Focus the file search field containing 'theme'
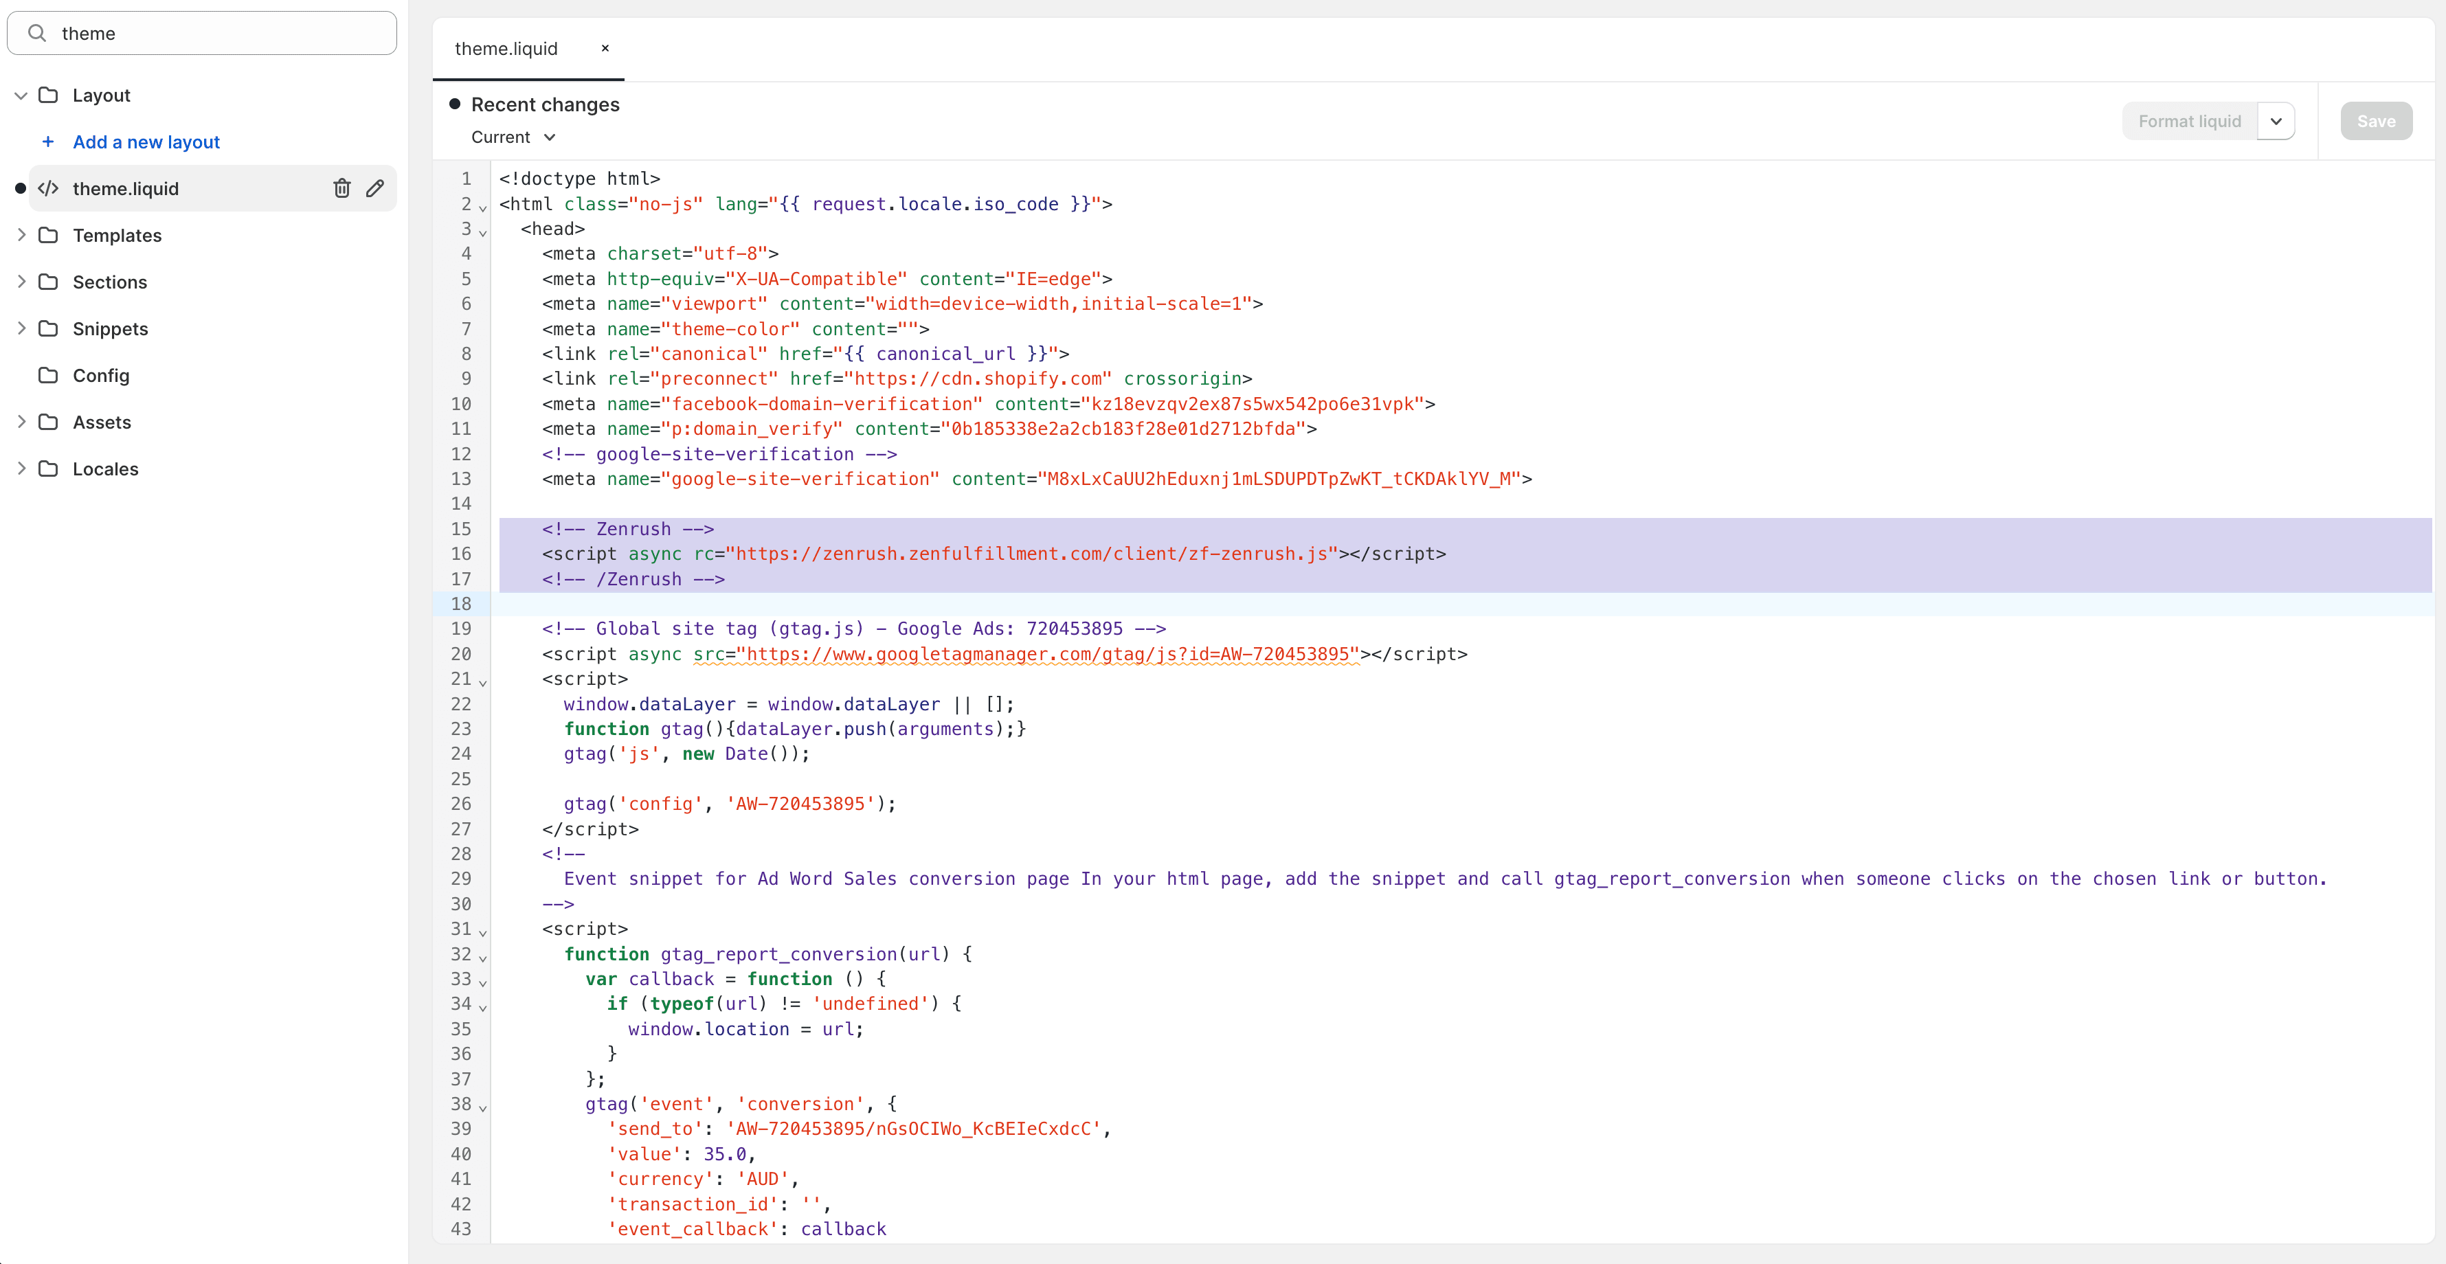 point(201,33)
